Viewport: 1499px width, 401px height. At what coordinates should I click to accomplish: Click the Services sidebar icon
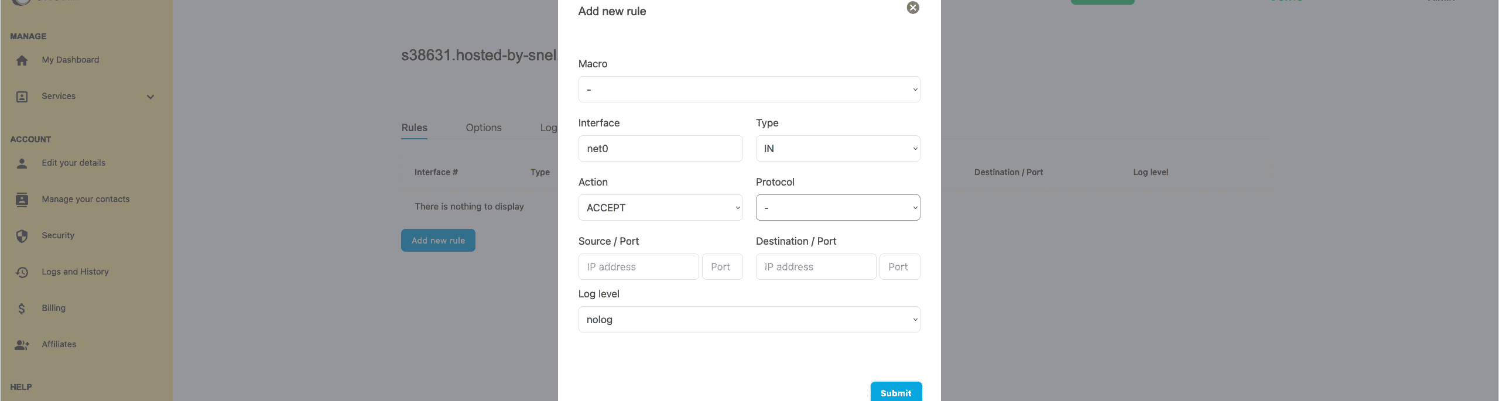[x=22, y=97]
